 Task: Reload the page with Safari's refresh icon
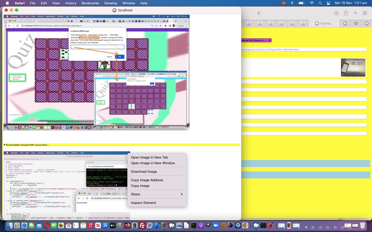click(x=259, y=13)
